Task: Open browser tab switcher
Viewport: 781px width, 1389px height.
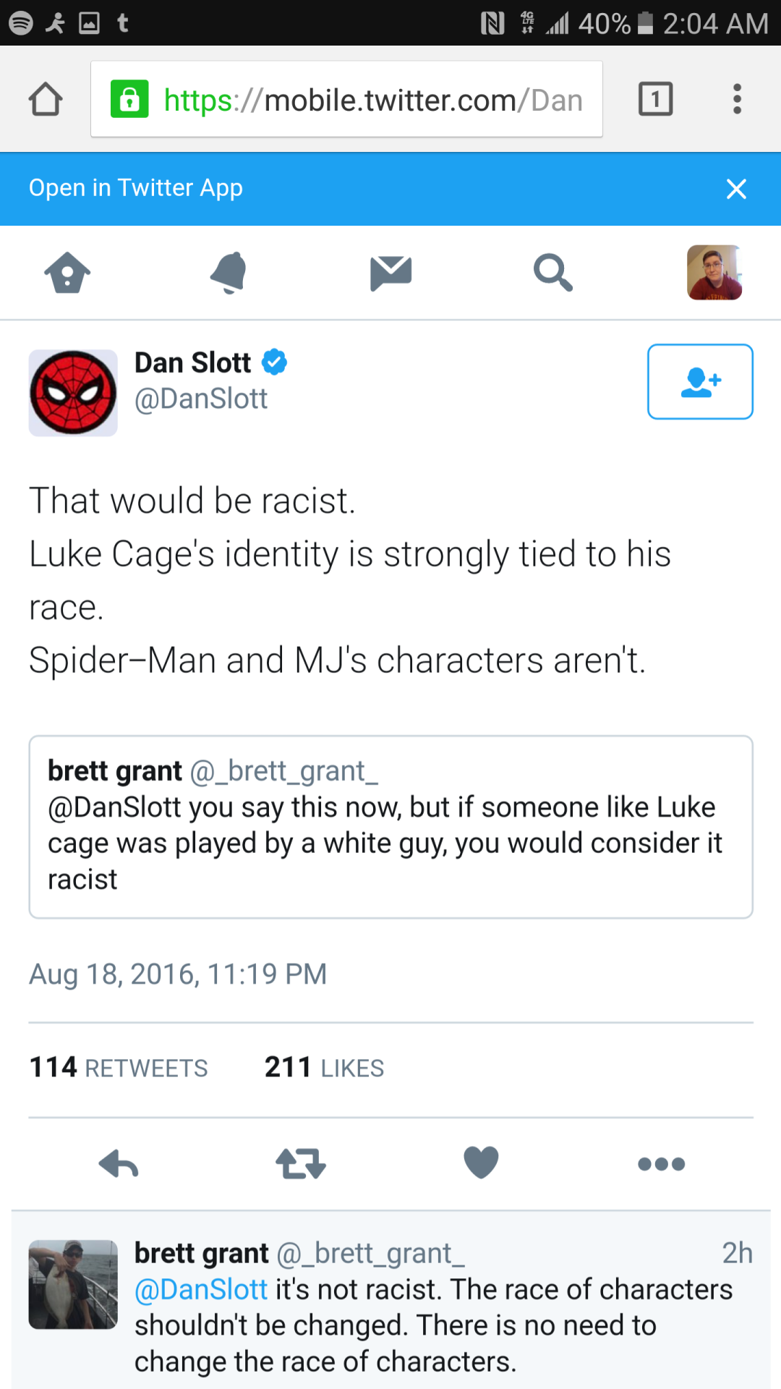Action: pyautogui.click(x=655, y=99)
